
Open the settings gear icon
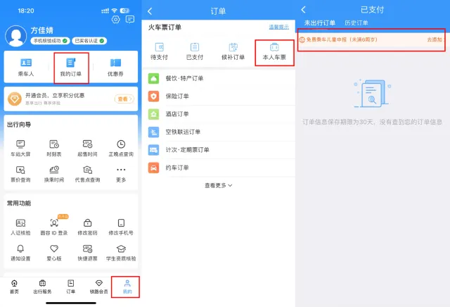(115, 20)
